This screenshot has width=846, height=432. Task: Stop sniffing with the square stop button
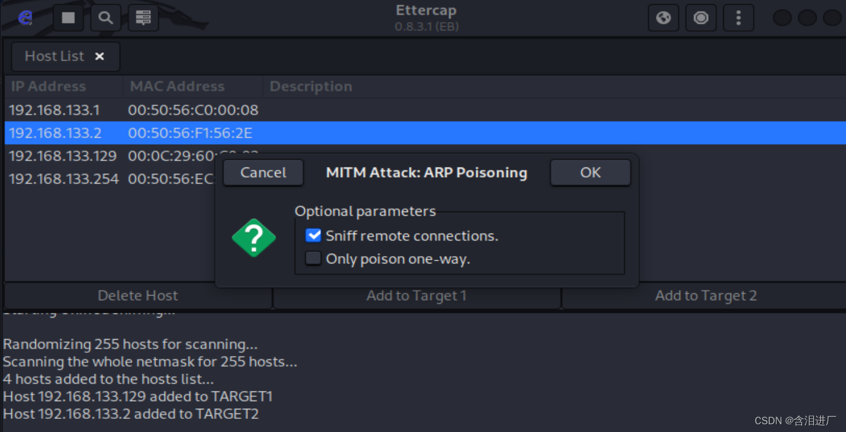click(69, 18)
